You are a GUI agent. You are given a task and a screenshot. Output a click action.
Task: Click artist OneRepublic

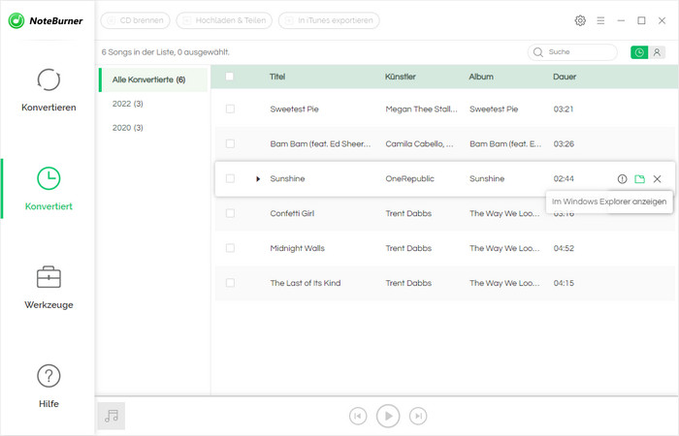click(x=409, y=178)
